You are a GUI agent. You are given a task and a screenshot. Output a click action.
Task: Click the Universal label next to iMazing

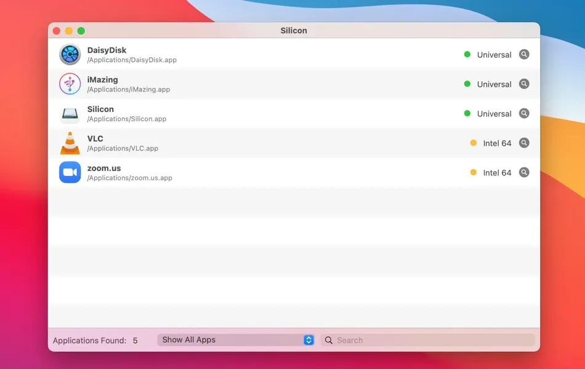pos(494,84)
